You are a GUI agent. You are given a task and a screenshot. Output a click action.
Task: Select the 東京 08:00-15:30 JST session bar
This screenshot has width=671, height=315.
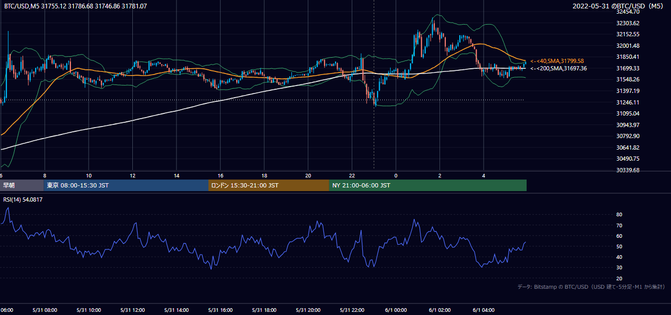point(126,185)
